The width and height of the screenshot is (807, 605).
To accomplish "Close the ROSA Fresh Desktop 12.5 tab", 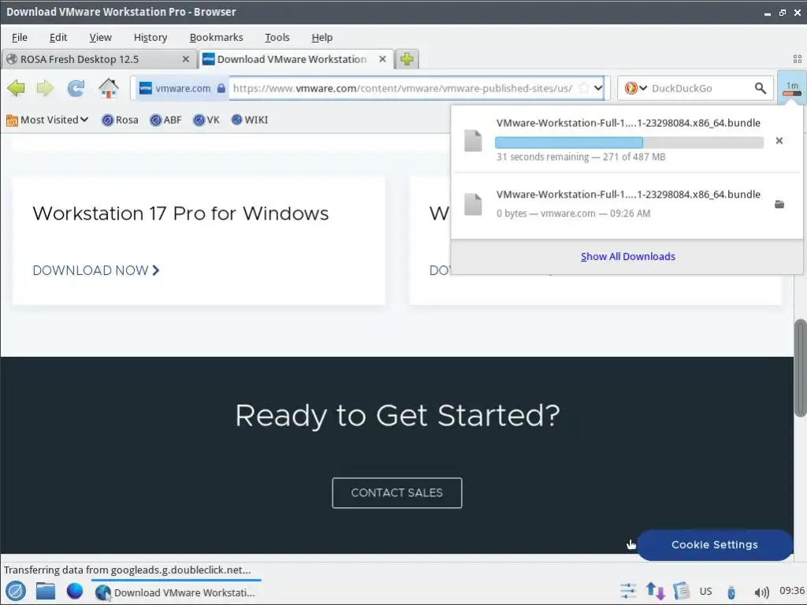I will click(x=186, y=59).
